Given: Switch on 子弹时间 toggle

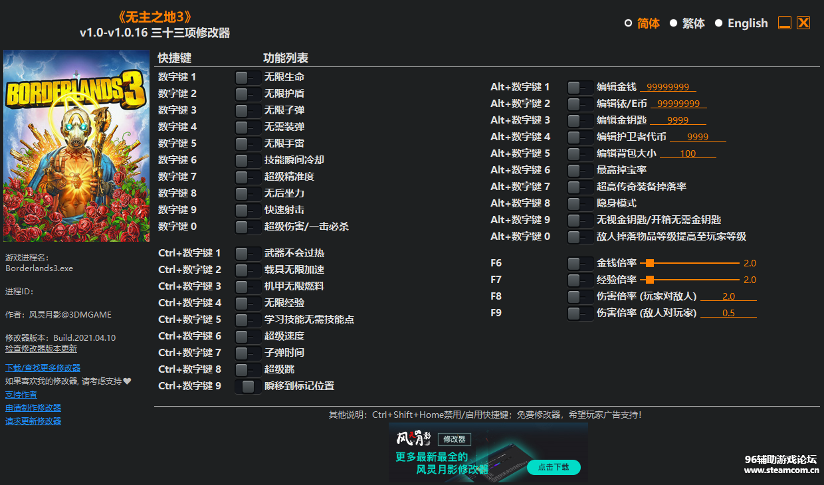Looking at the screenshot, I should coord(247,353).
